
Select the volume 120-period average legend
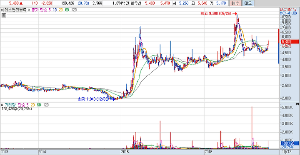coord(46,105)
